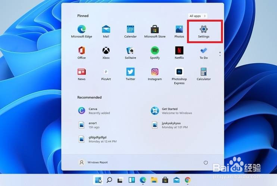The width and height of the screenshot is (277, 186).
Task: Open File Explorer on taskbar
Action: tap(154, 180)
